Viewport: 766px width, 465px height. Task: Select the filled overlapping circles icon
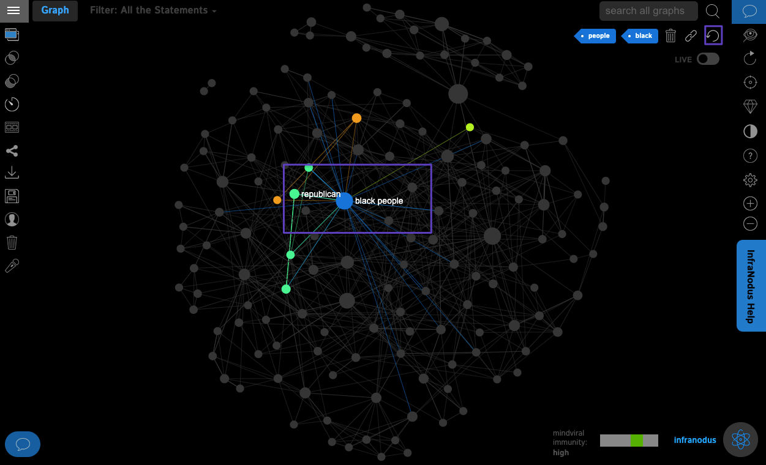point(12,81)
